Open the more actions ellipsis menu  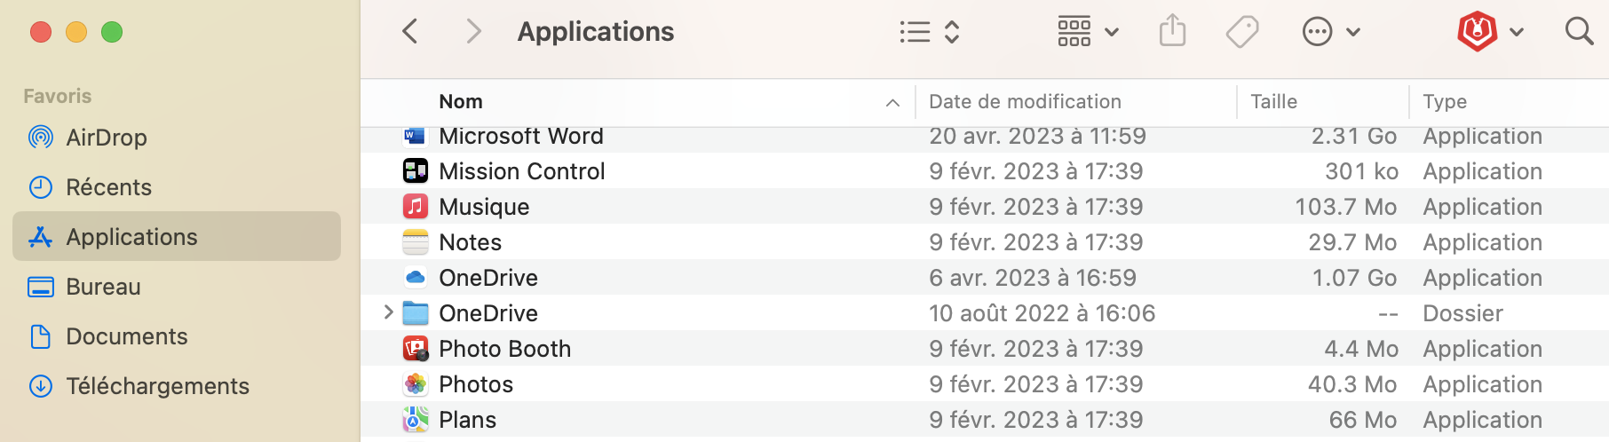tap(1330, 32)
